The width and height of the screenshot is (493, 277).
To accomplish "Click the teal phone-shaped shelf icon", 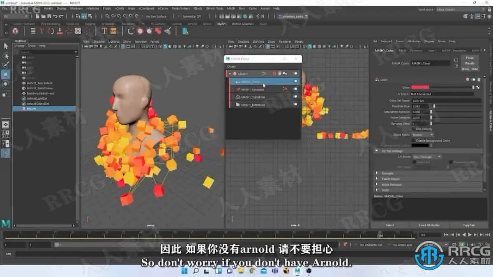I will 185,31.
